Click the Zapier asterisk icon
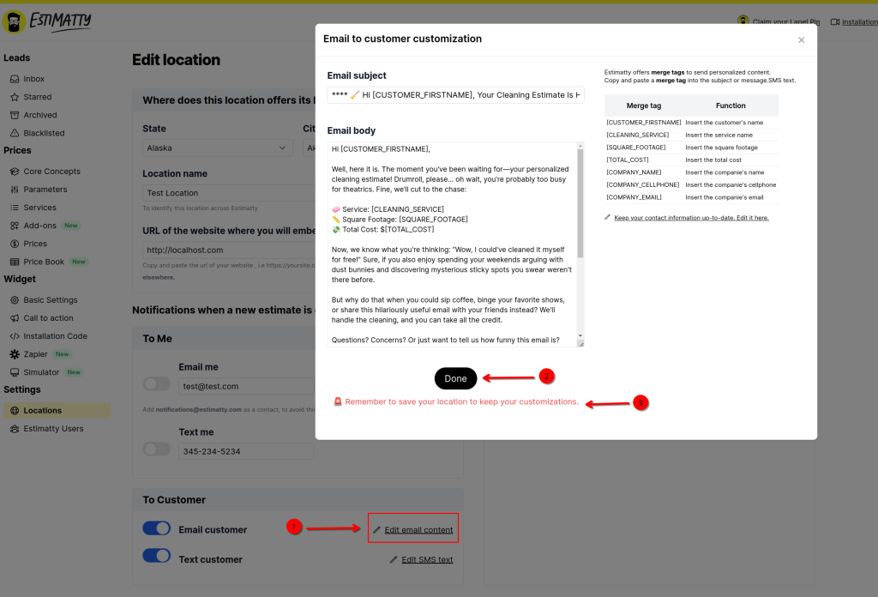The image size is (878, 597). tap(15, 354)
